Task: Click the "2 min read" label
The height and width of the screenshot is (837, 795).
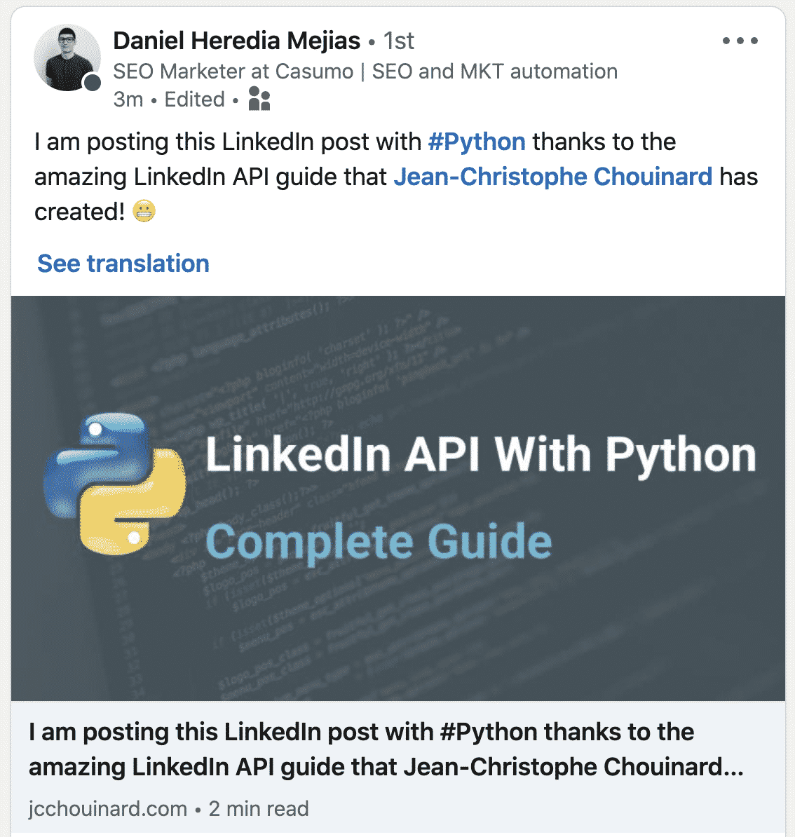Action: pyautogui.click(x=259, y=808)
